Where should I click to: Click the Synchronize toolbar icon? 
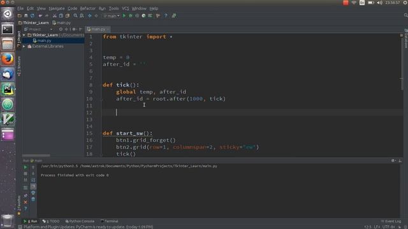[x=33, y=16]
